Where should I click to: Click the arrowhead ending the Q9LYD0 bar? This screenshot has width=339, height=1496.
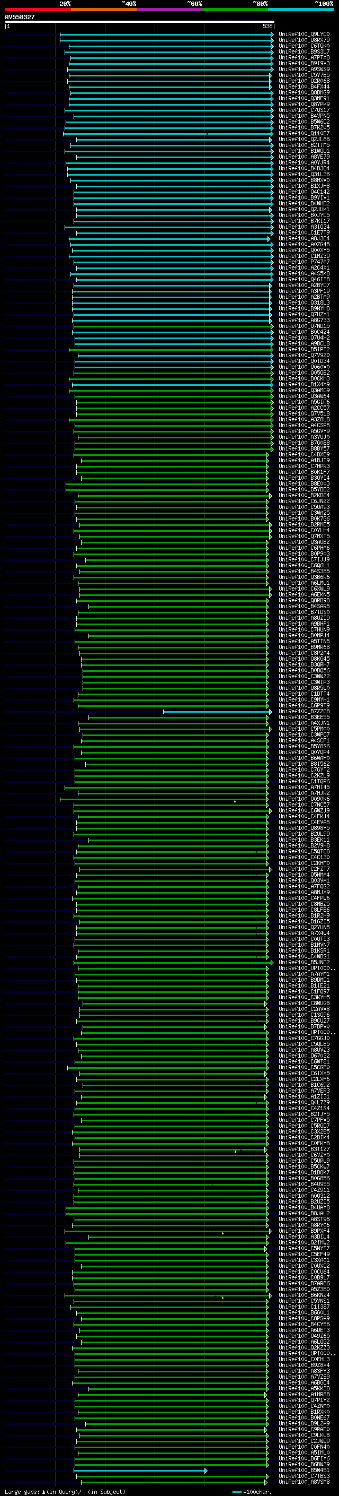272,34
